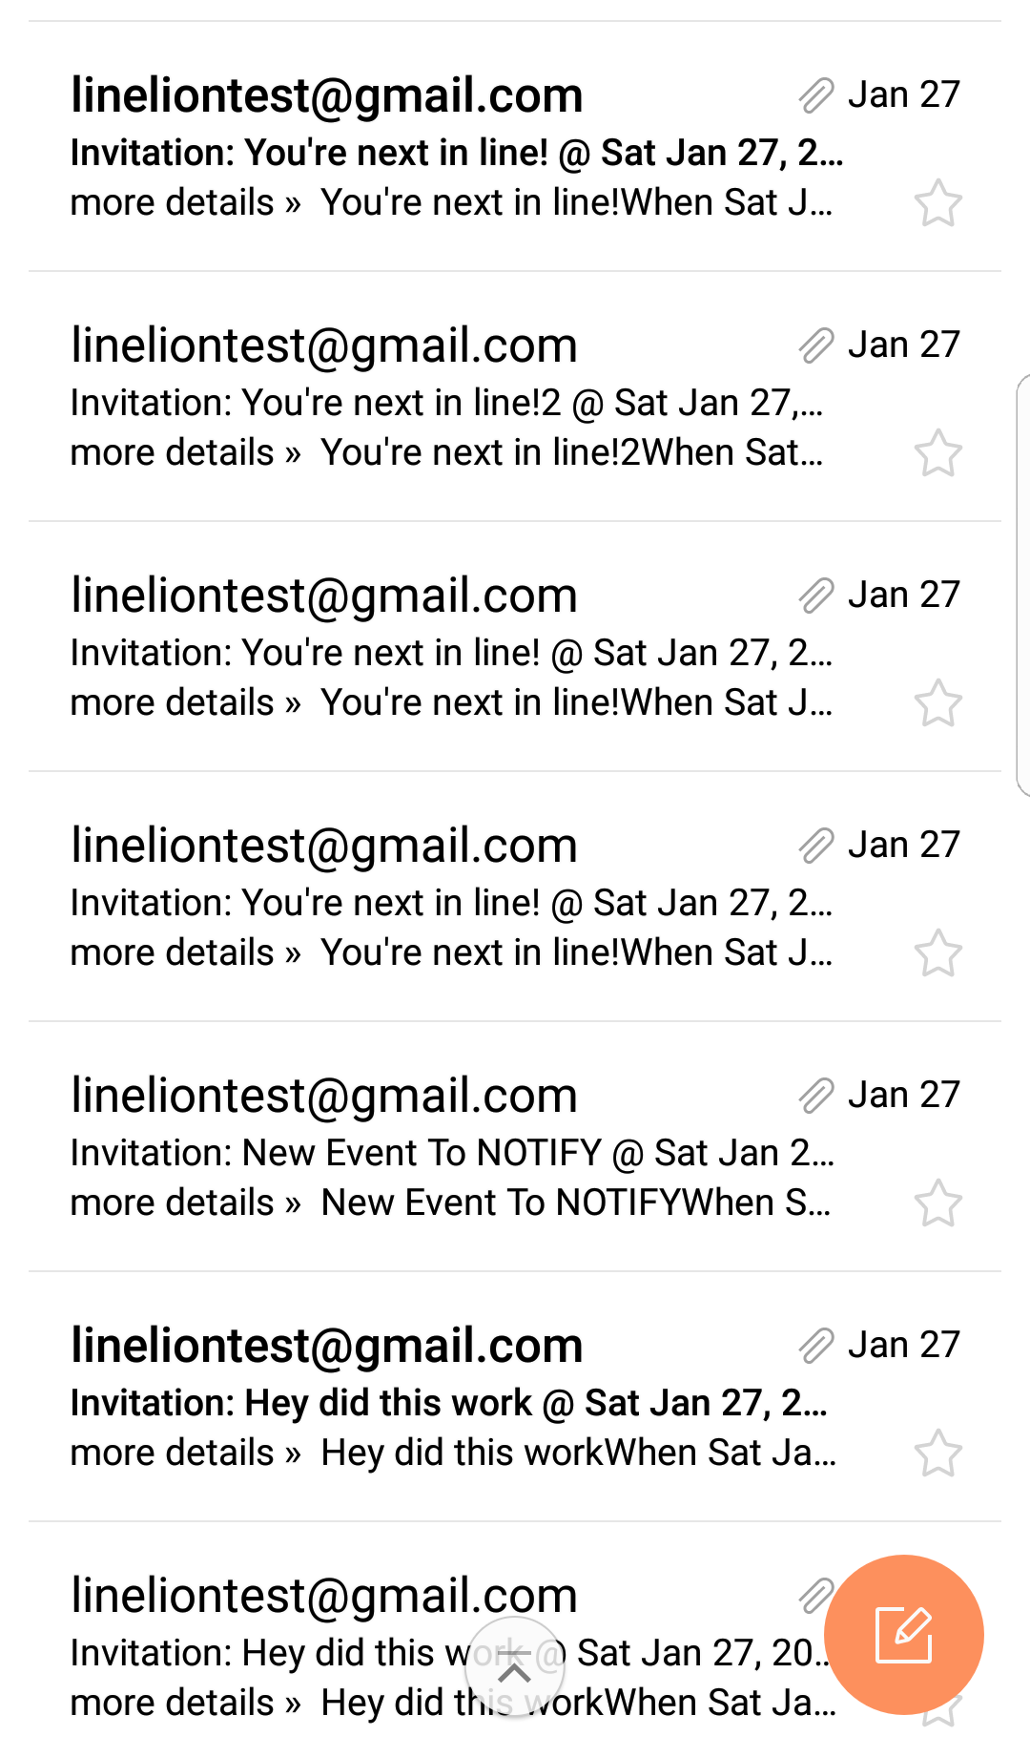The height and width of the screenshot is (1757, 1030).
Task: Click attachment paperclip on 'line!2' email
Action: point(816,345)
